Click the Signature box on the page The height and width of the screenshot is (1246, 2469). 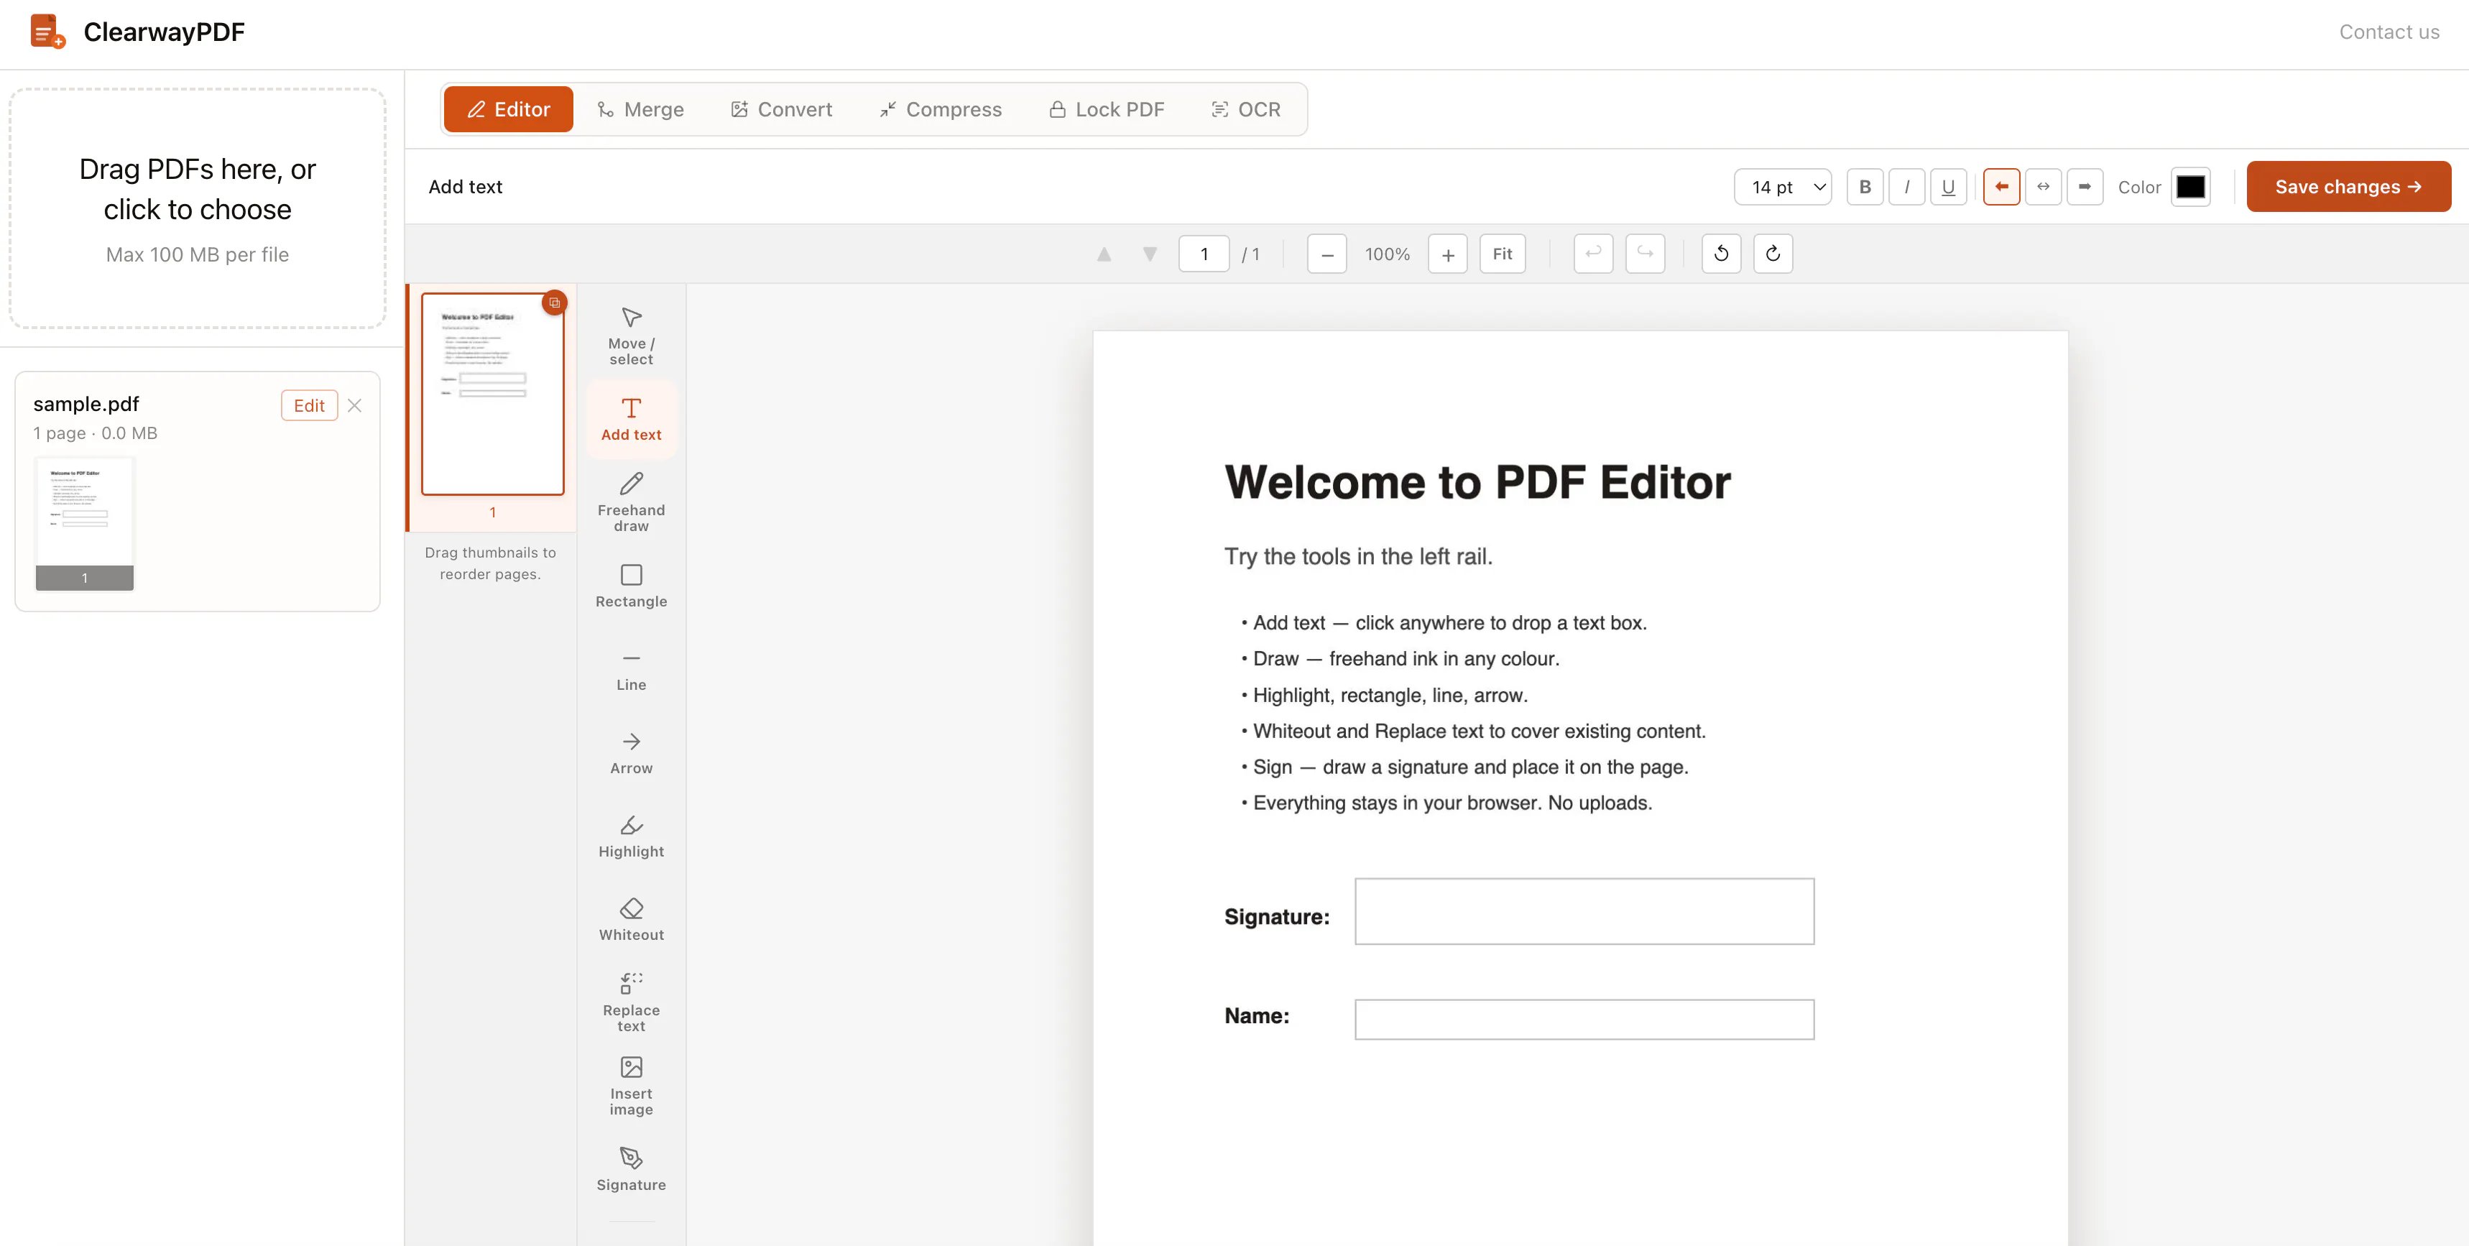tap(1584, 911)
